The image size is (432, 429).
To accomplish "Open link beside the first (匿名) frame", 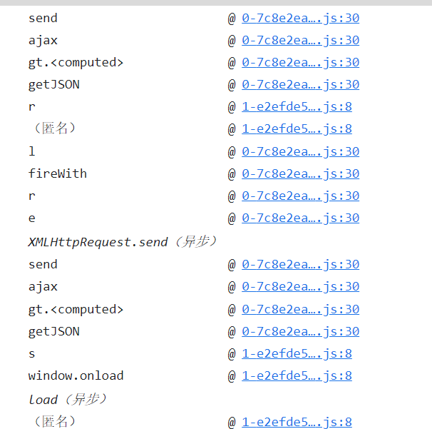I will pos(297,128).
